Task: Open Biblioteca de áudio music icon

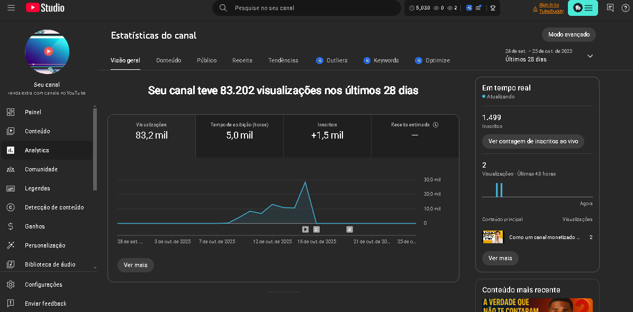Action: pyautogui.click(x=11, y=264)
